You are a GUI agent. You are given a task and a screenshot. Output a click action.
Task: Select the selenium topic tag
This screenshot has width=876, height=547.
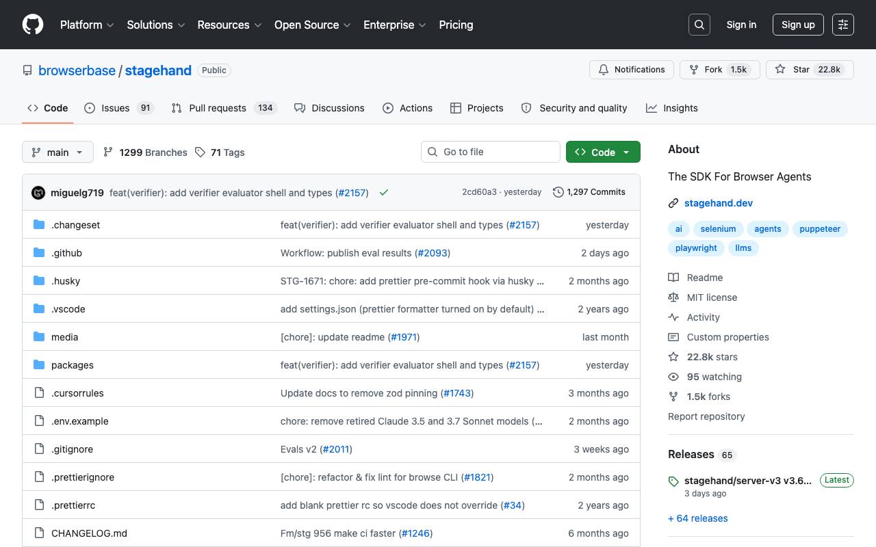point(719,229)
